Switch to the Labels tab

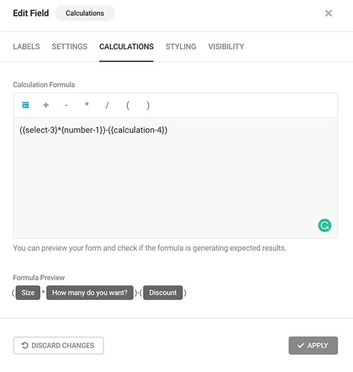click(26, 46)
